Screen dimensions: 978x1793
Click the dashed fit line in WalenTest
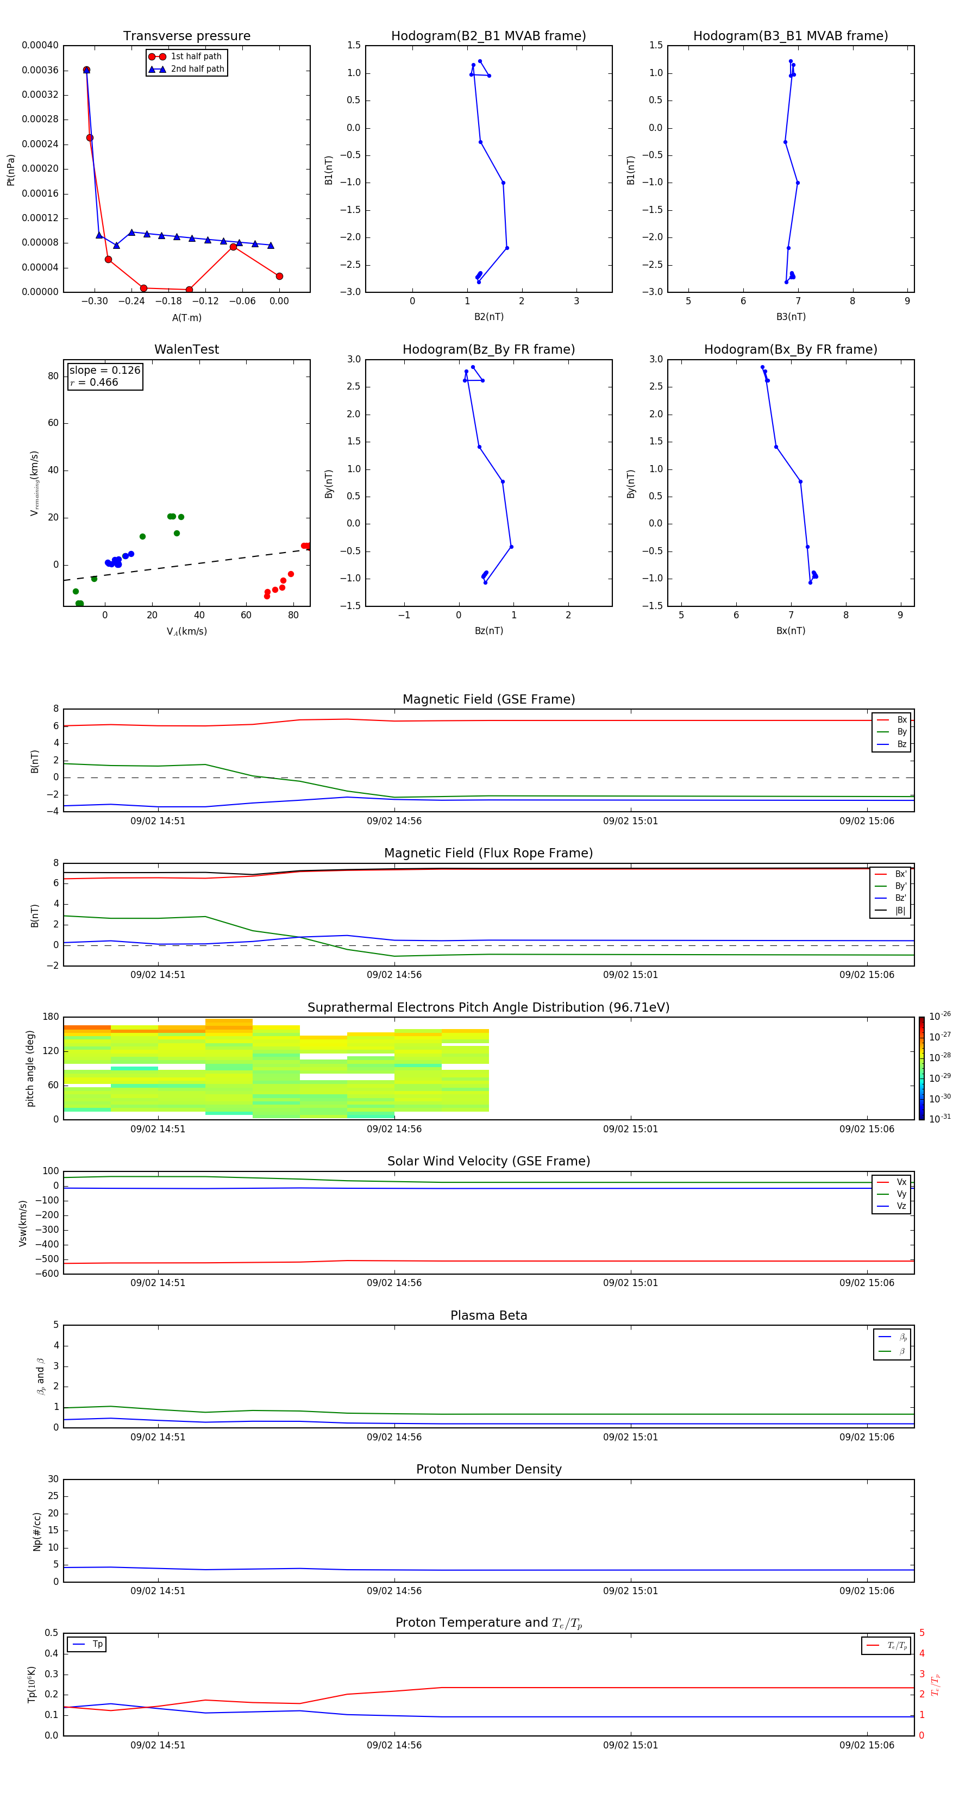tap(186, 565)
